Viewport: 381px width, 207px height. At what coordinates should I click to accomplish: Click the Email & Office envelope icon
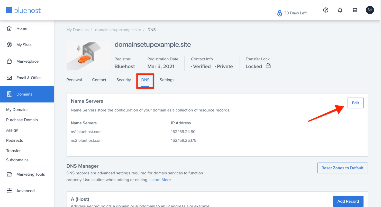[x=9, y=78]
